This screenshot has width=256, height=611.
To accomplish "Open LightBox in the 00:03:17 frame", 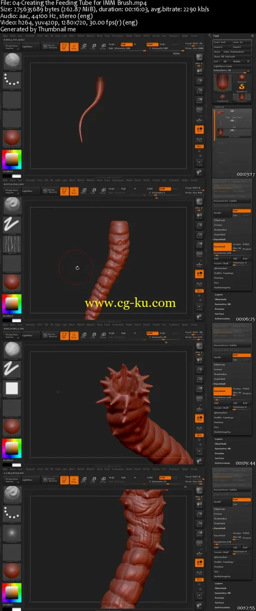I will [x=29, y=47].
